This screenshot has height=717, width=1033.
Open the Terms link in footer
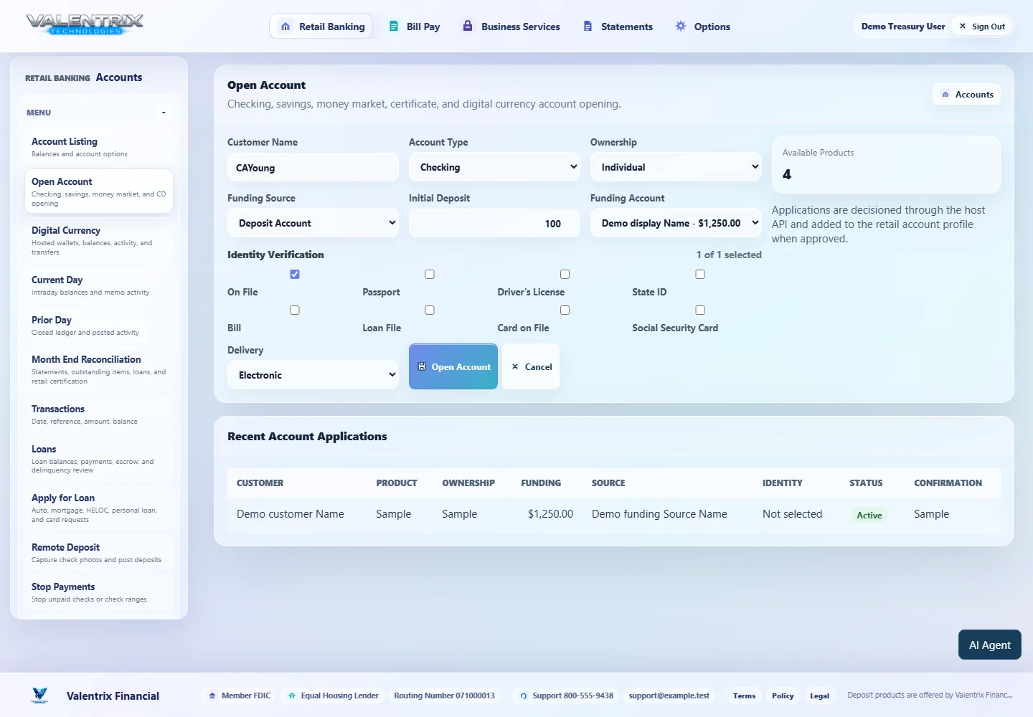click(x=744, y=695)
